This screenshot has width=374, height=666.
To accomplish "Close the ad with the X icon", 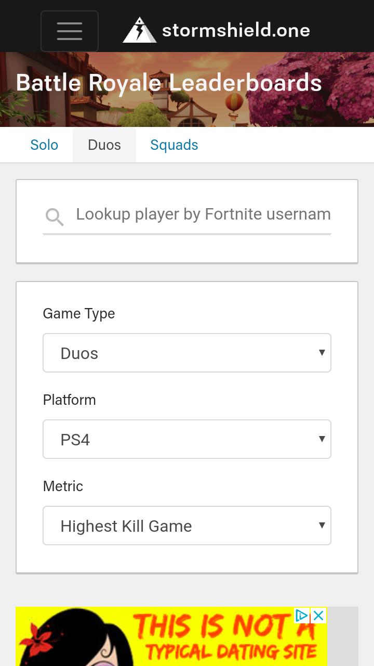I will point(318,616).
